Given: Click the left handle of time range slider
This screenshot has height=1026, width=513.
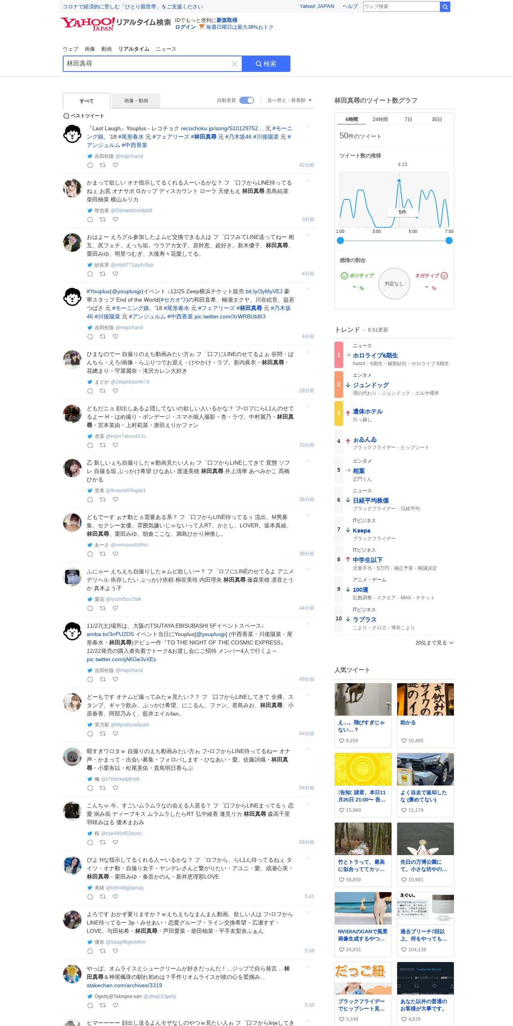Looking at the screenshot, I should pos(340,241).
